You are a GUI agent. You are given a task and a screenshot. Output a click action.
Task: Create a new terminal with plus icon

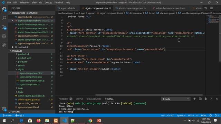[x=194, y=99]
